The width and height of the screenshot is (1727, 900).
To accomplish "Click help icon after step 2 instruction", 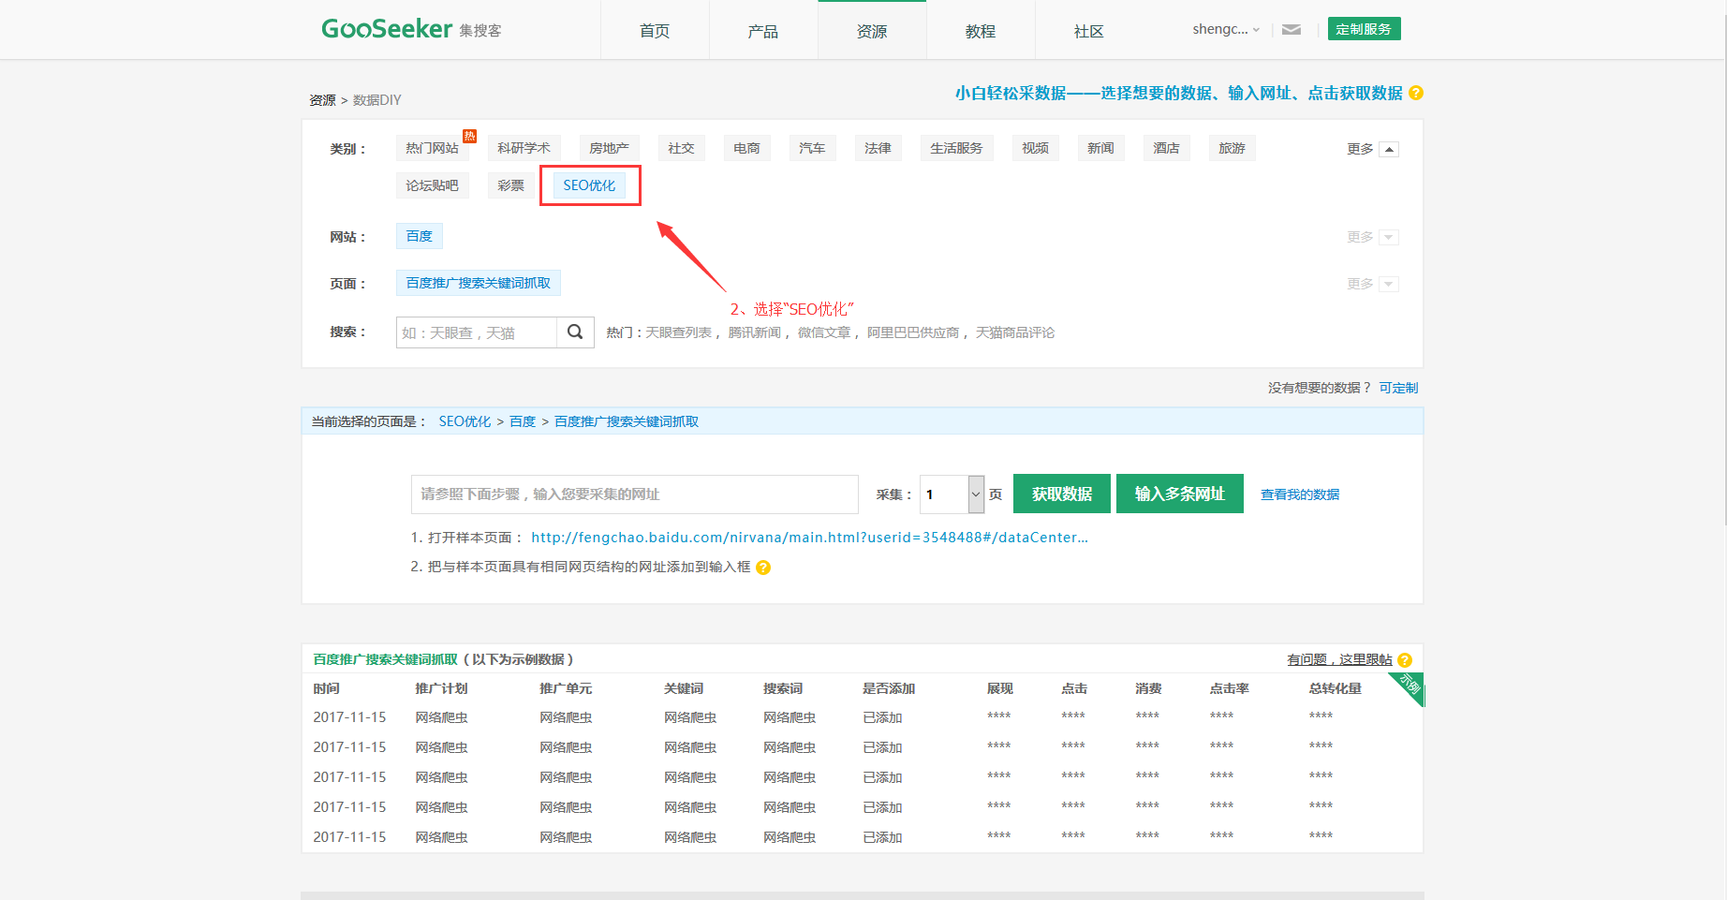I will pyautogui.click(x=763, y=568).
